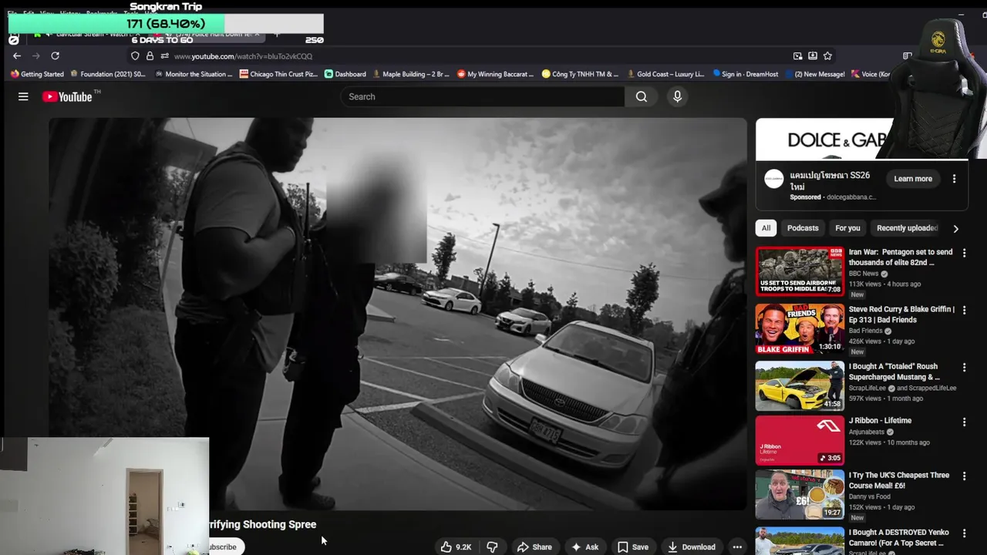The width and height of the screenshot is (987, 555).
Task: Click the padlock site security icon
Action: [x=150, y=55]
